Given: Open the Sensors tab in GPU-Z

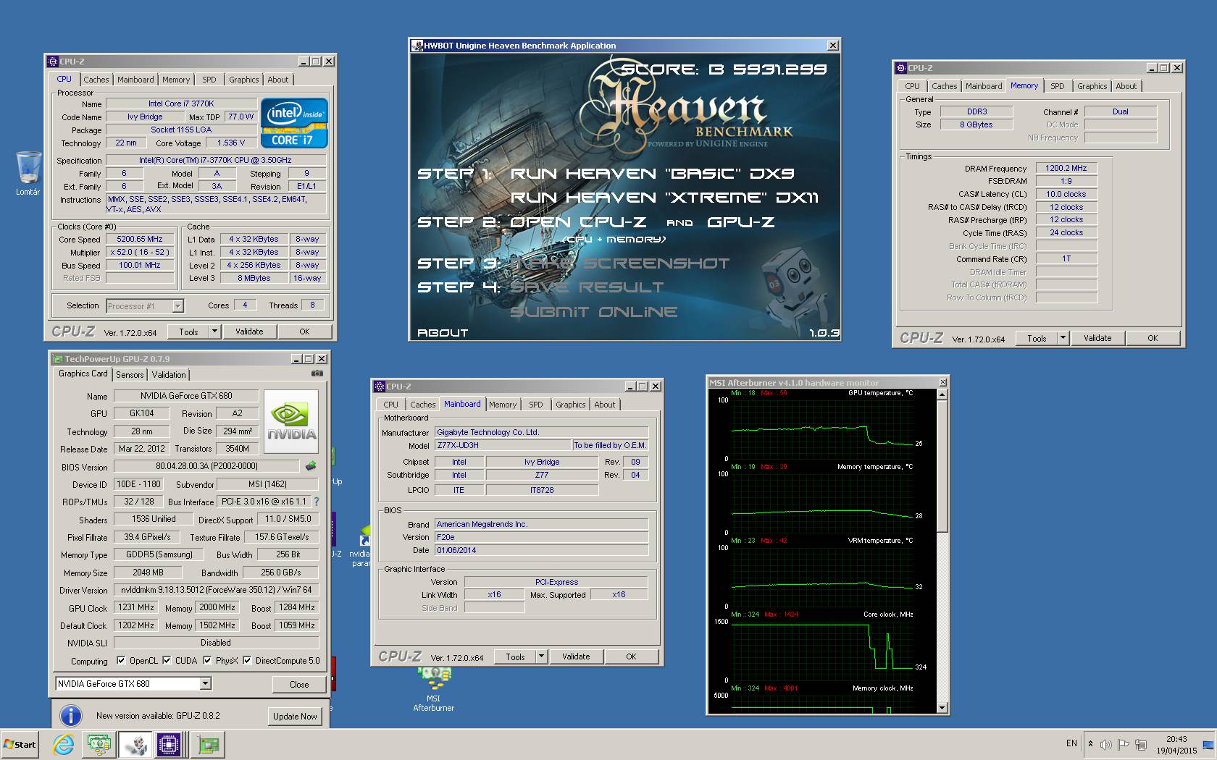Looking at the screenshot, I should pos(130,374).
